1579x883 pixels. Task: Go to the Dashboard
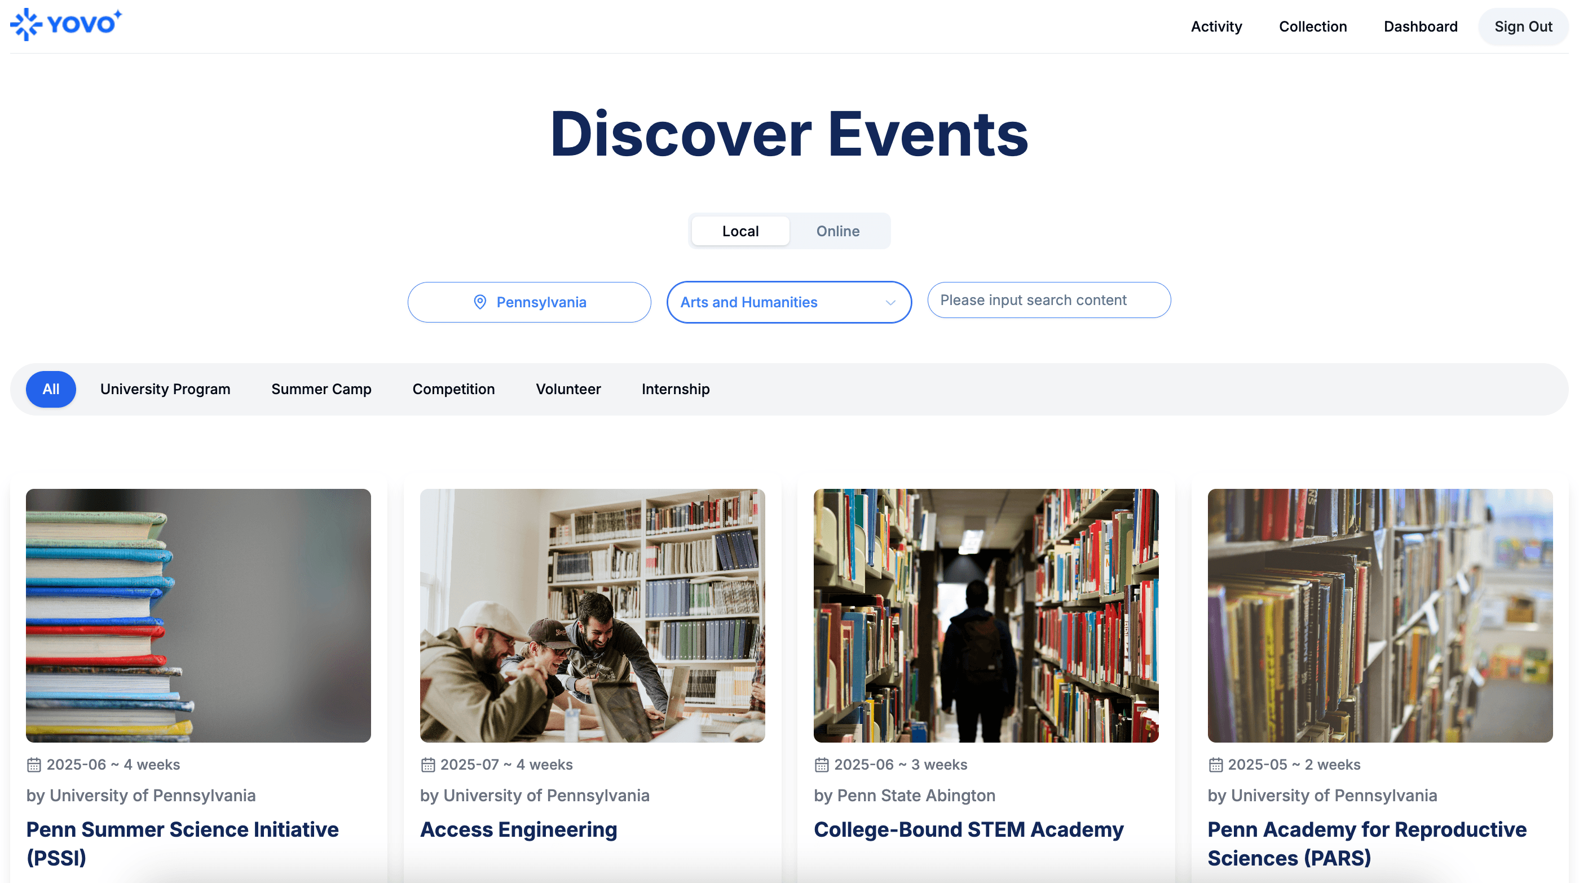pos(1420,27)
